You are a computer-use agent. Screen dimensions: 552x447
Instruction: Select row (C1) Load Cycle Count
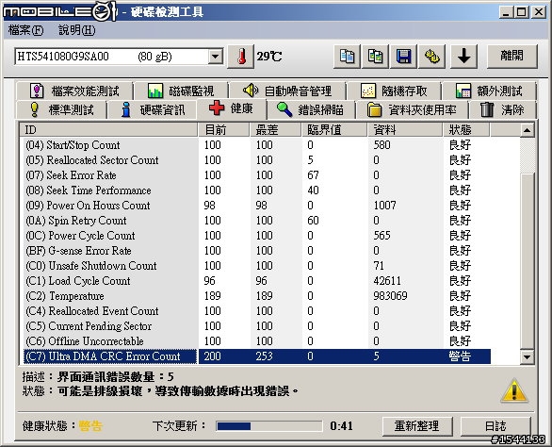257,281
